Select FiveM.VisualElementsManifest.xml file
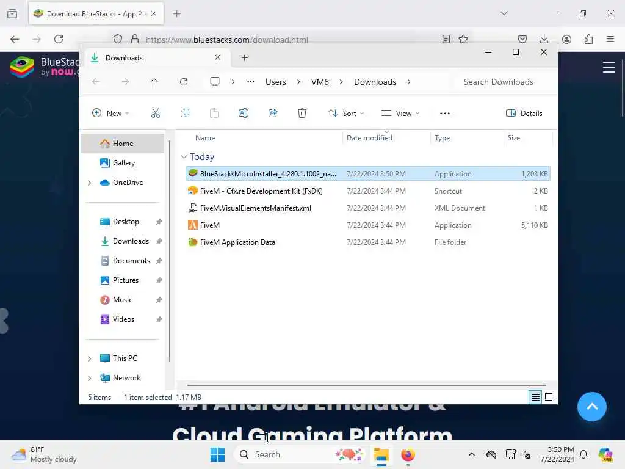Screen dimensions: 625x469 click(x=367, y=208)
